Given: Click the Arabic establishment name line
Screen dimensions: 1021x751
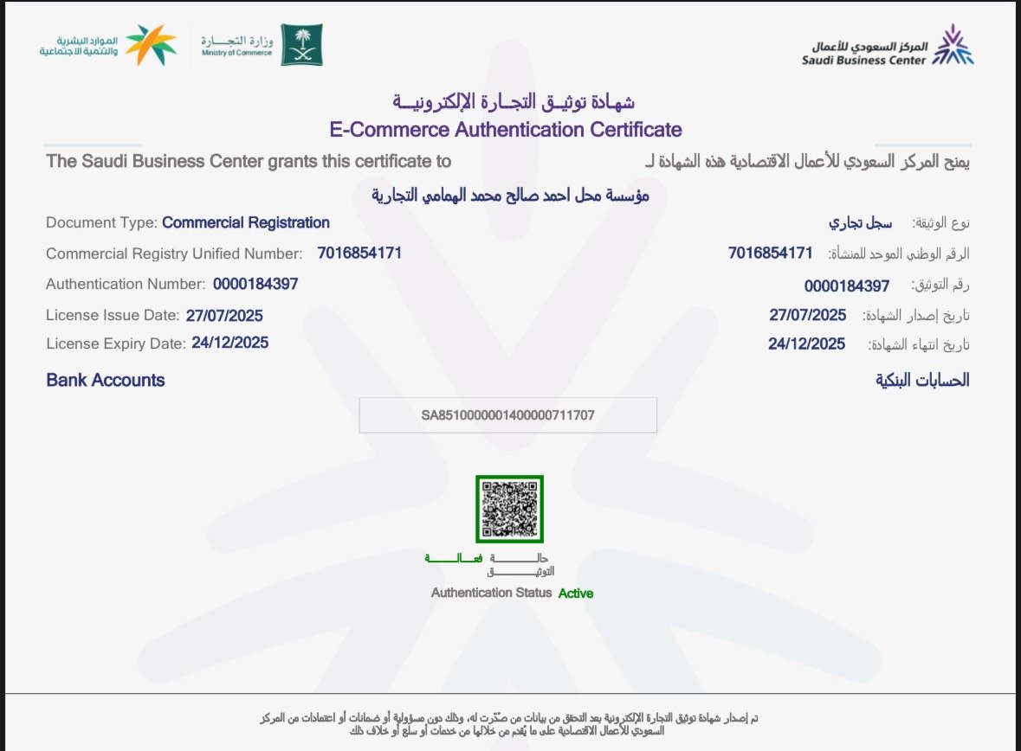Looking at the screenshot, I should pos(510,196).
